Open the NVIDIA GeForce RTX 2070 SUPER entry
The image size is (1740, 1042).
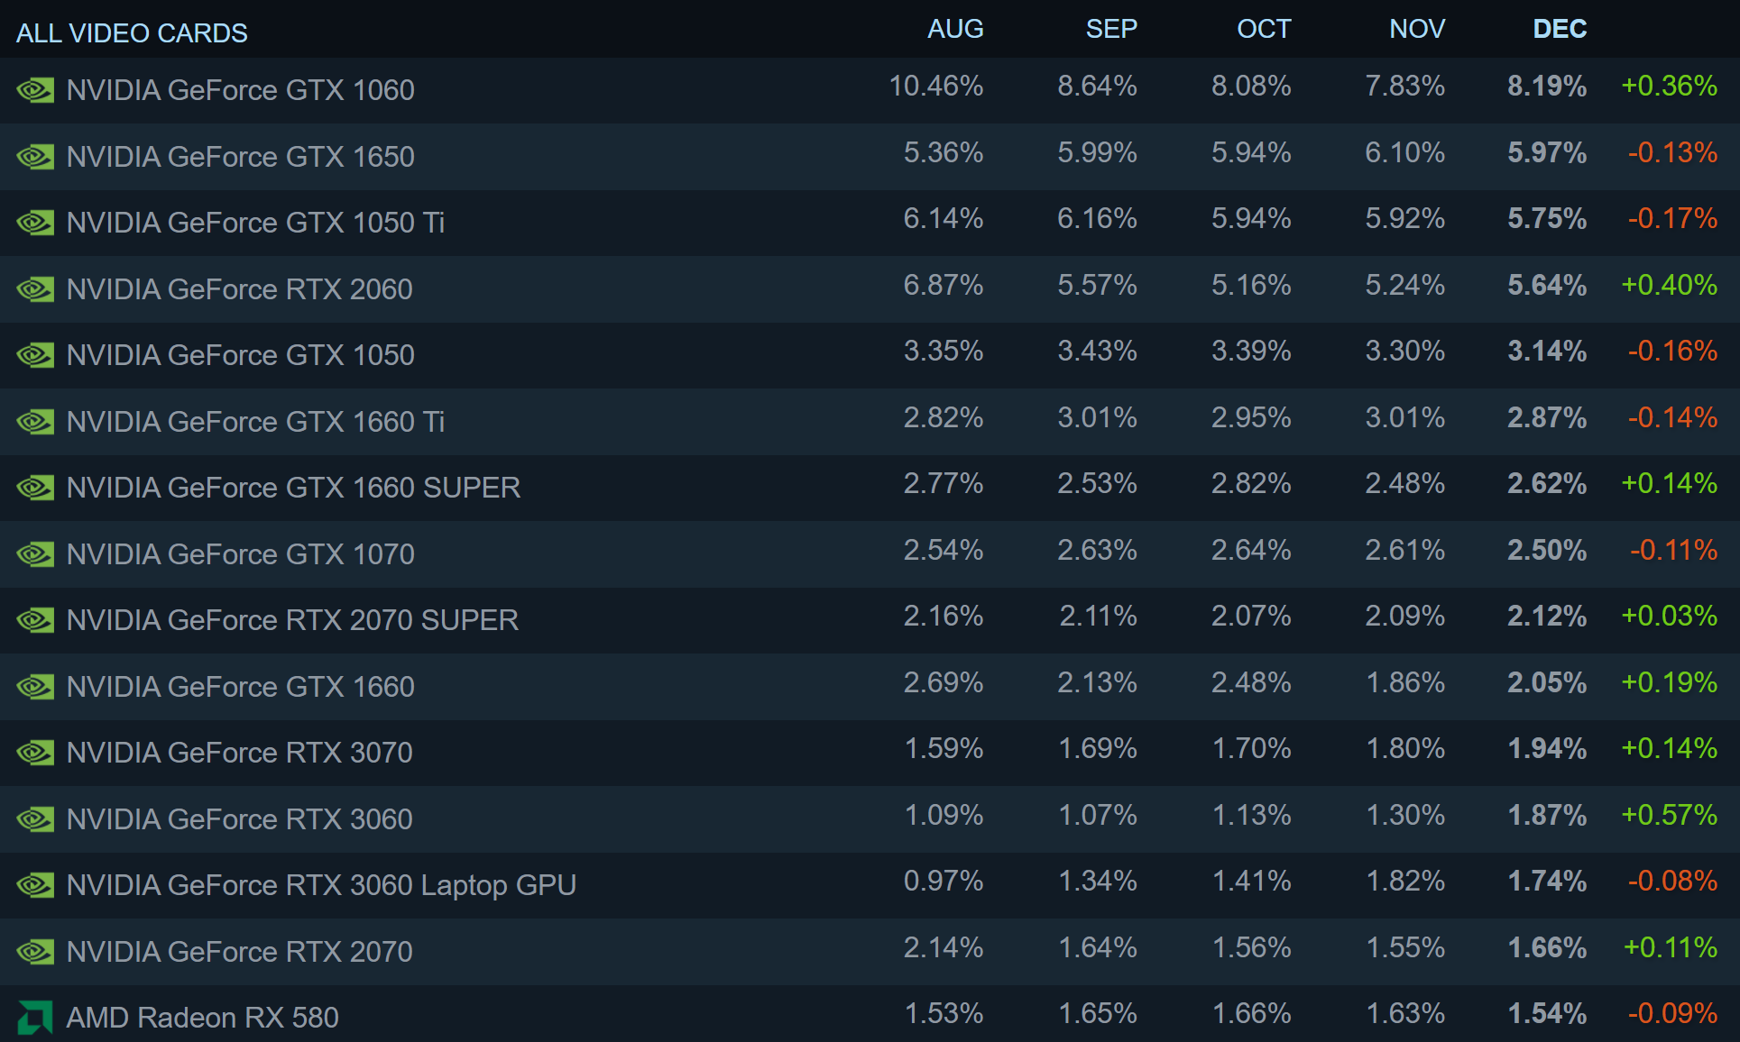(x=870, y=620)
